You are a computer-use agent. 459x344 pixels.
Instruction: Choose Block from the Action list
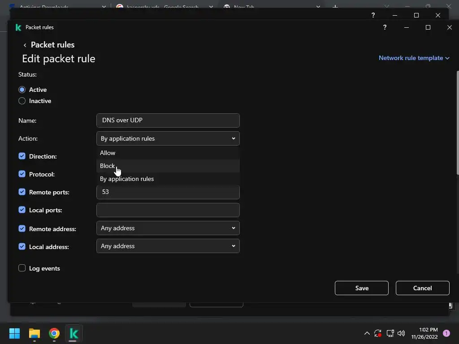168,166
